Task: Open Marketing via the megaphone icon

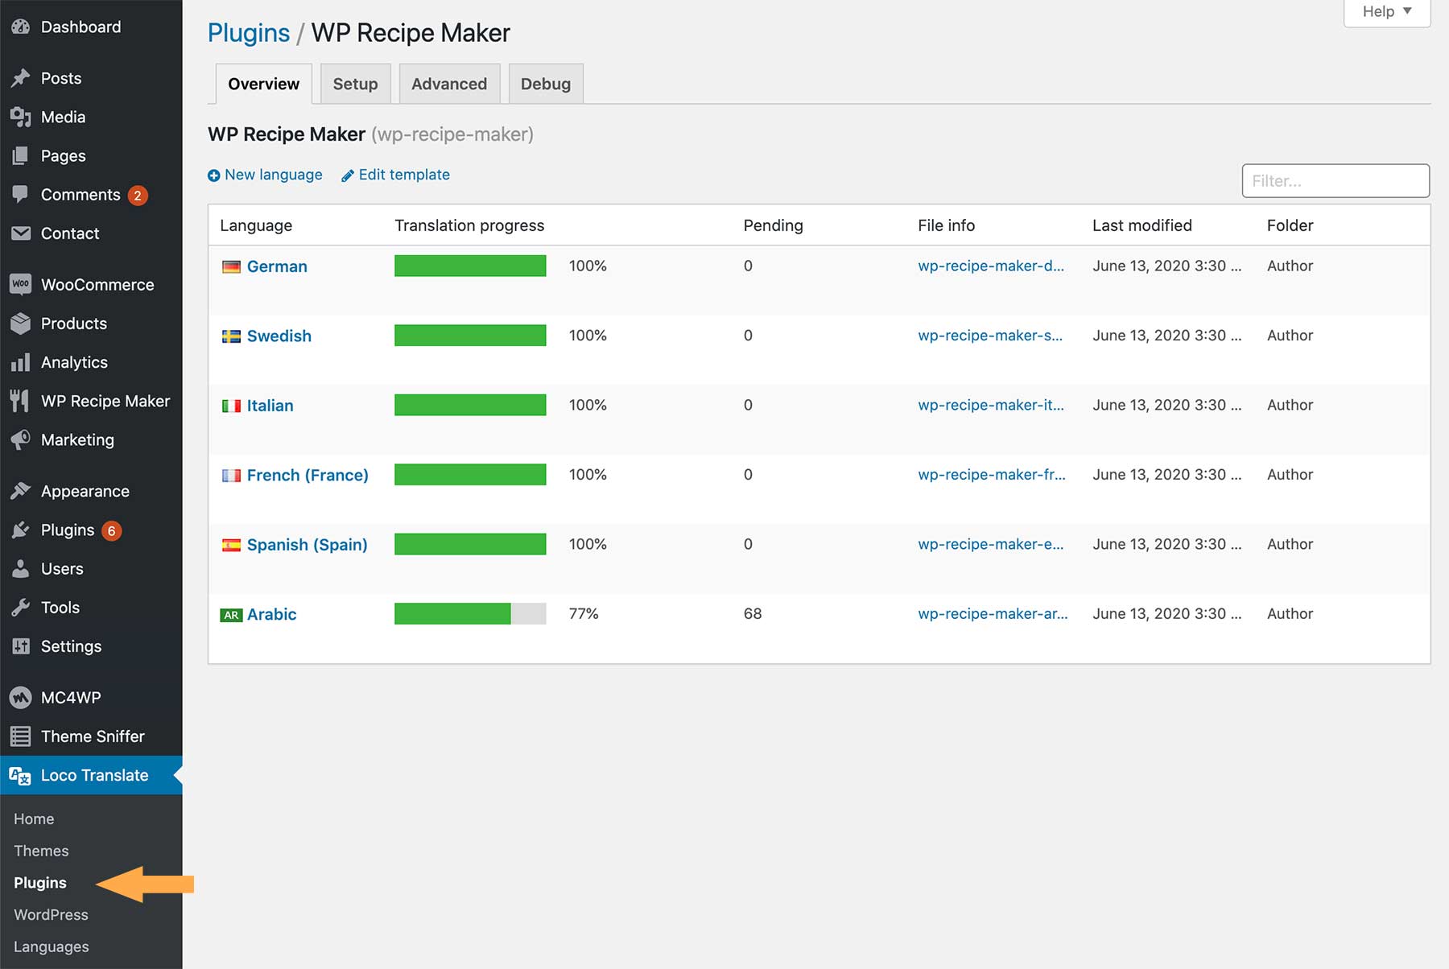Action: click(x=20, y=439)
